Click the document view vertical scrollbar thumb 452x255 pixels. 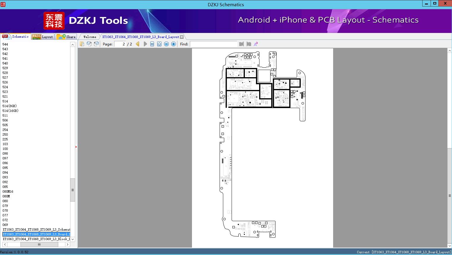click(x=450, y=196)
